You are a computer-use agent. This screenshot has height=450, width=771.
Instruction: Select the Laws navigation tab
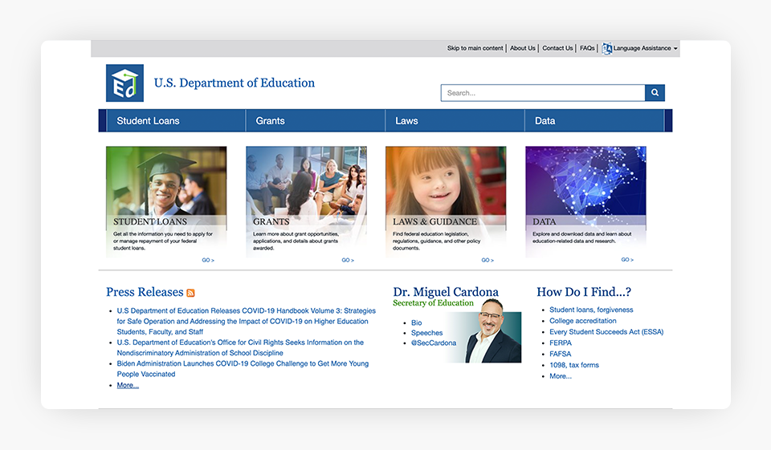(406, 121)
